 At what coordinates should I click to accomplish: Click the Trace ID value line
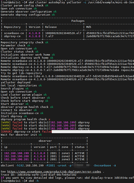click(x=39, y=175)
